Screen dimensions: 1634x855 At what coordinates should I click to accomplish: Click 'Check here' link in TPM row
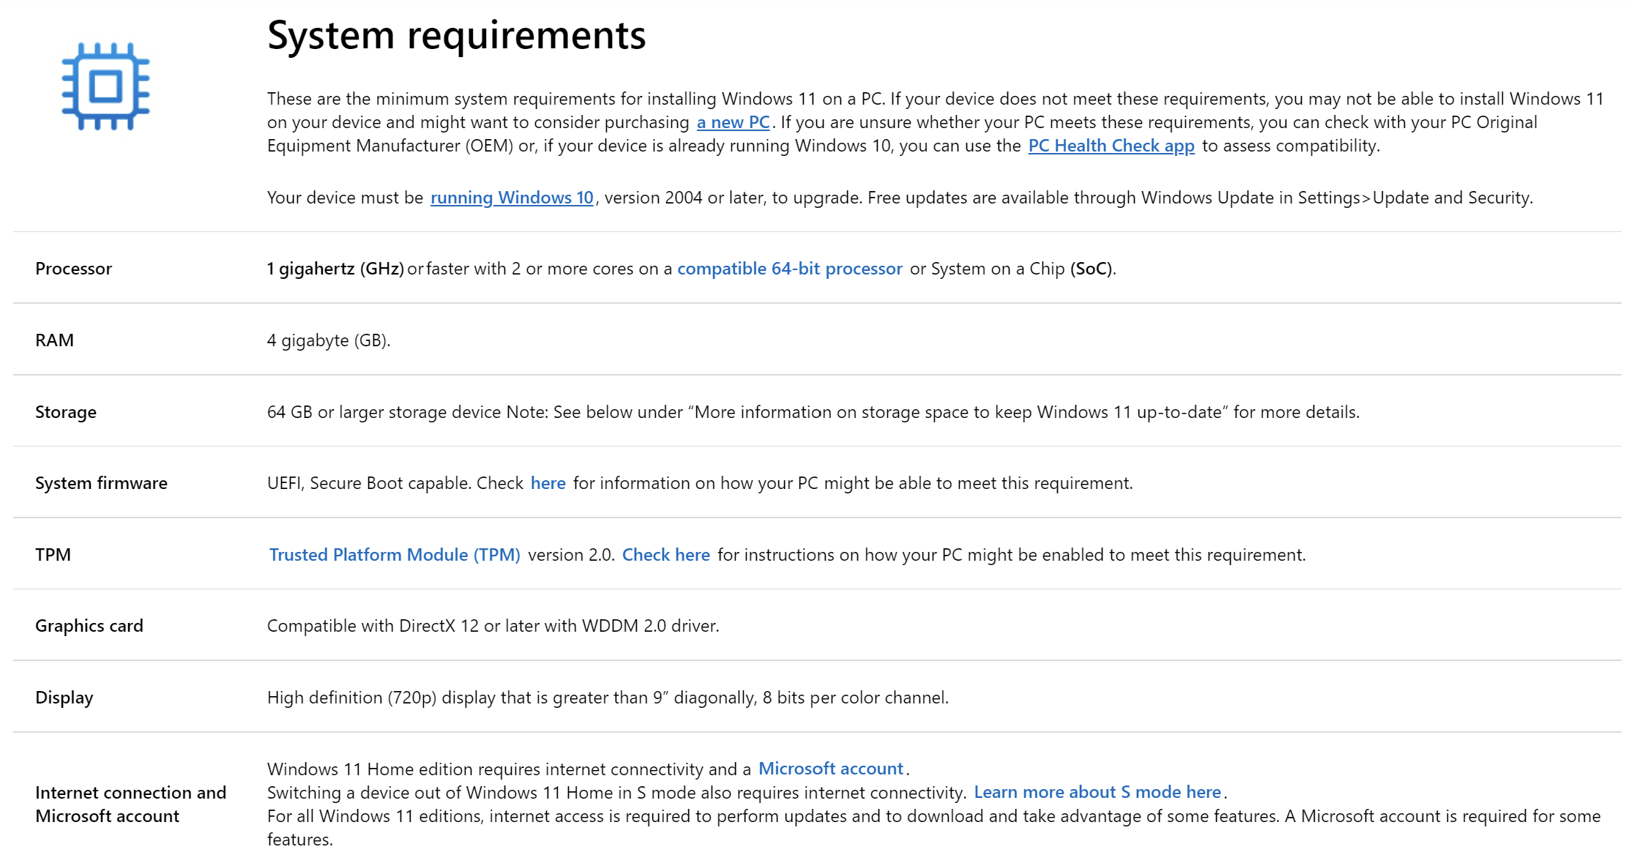click(x=666, y=555)
